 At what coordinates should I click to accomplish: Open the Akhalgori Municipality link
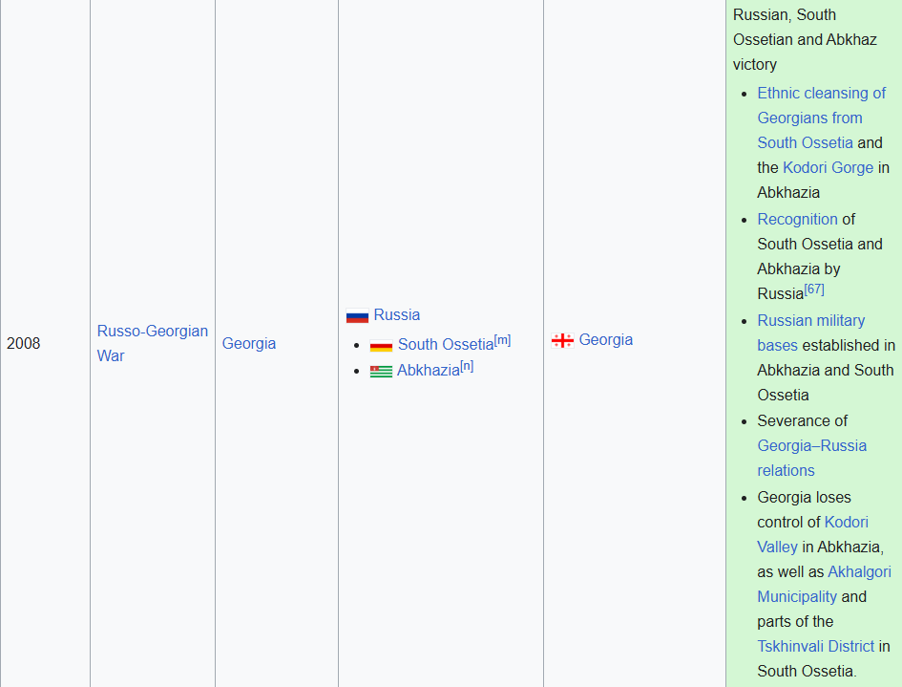coord(859,572)
